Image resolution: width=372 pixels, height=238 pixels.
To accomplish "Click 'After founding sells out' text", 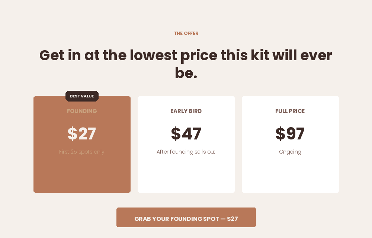I will click(x=186, y=152).
